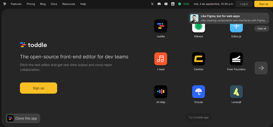Click the 100% battery status text
This screenshot has width=273, height=127.
click(x=186, y=4)
